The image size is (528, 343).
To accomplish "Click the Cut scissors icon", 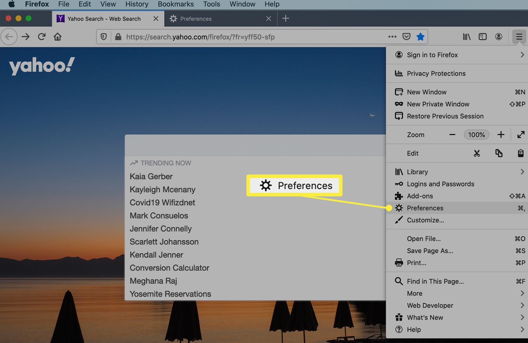I will 477,153.
